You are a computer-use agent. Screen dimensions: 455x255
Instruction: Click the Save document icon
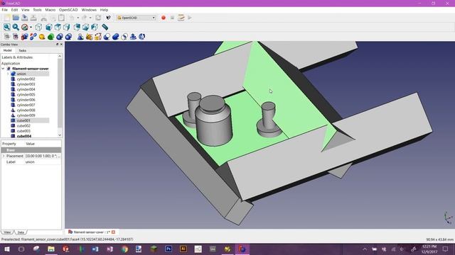25,18
